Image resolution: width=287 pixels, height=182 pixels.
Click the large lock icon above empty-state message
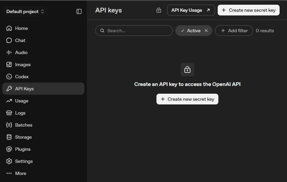[187, 70]
